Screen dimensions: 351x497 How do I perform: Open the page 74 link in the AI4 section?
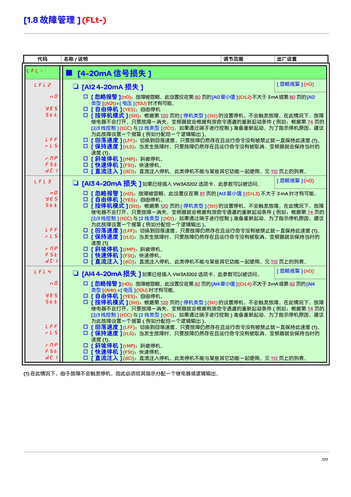point(310,309)
